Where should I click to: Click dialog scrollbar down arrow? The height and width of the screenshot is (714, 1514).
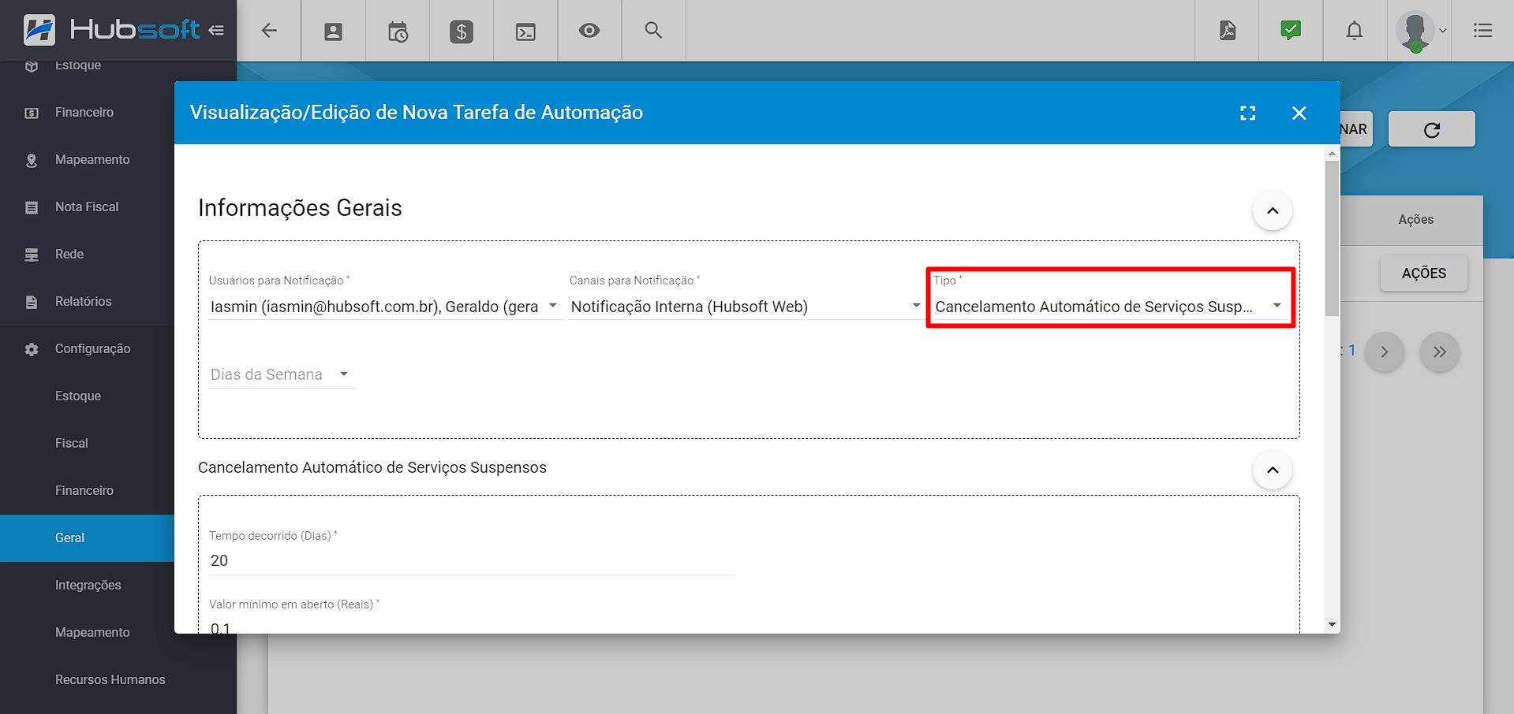[x=1333, y=625]
